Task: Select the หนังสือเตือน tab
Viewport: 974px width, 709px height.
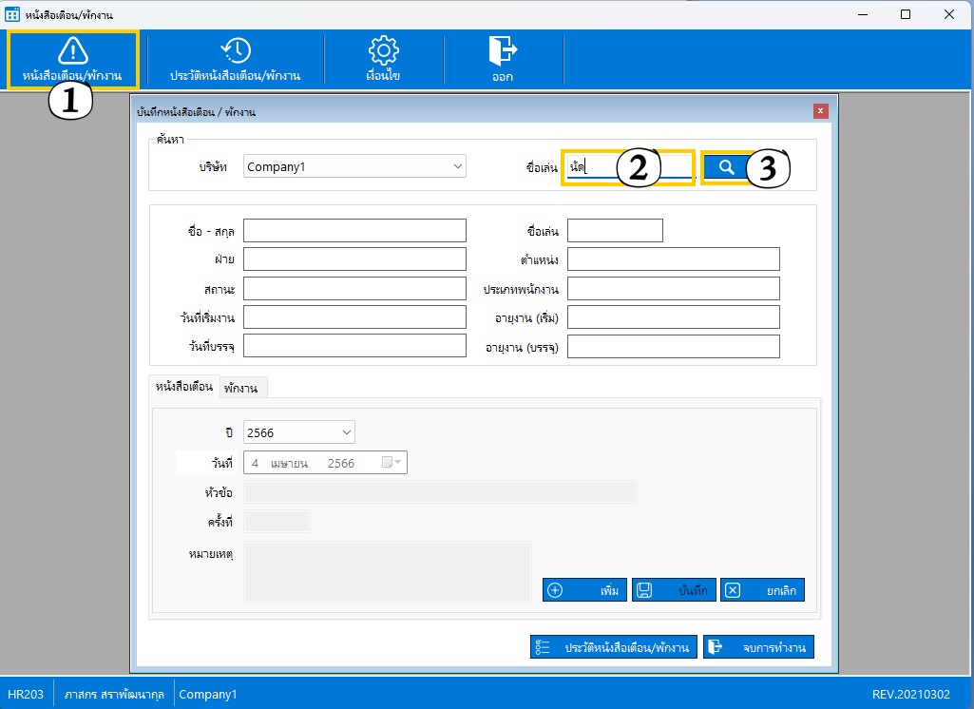Action: coord(183,387)
